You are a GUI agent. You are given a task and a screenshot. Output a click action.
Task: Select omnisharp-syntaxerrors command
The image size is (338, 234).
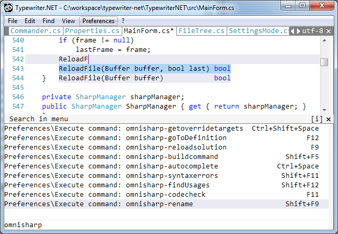166,176
